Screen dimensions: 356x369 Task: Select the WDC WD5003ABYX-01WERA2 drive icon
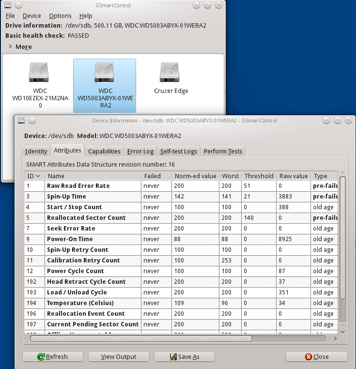105,85
